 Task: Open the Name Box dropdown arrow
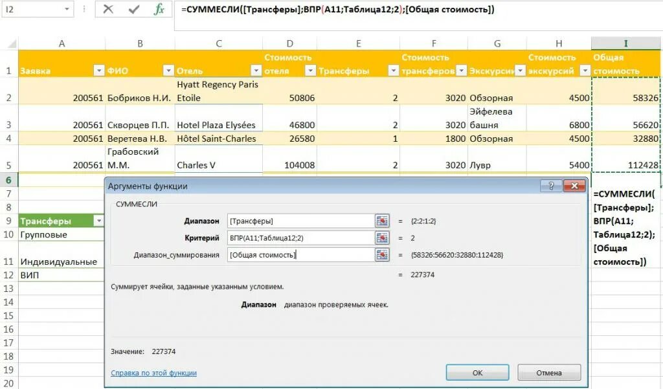(x=67, y=9)
